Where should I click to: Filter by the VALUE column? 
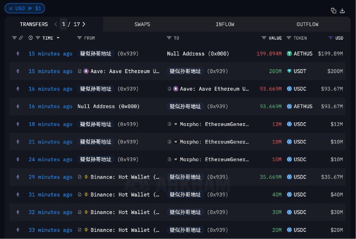point(264,38)
